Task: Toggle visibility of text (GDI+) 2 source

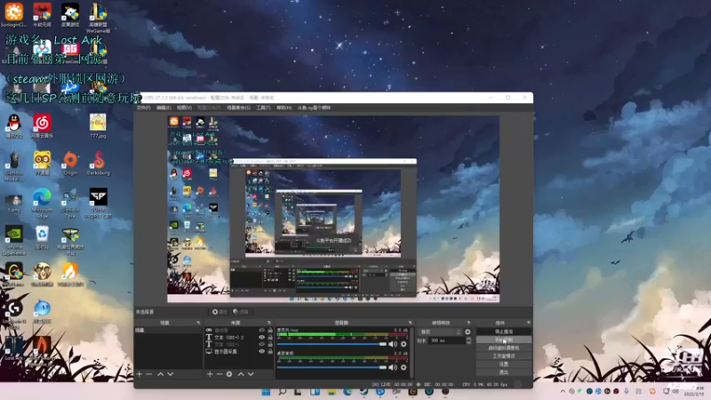Action: (261, 338)
